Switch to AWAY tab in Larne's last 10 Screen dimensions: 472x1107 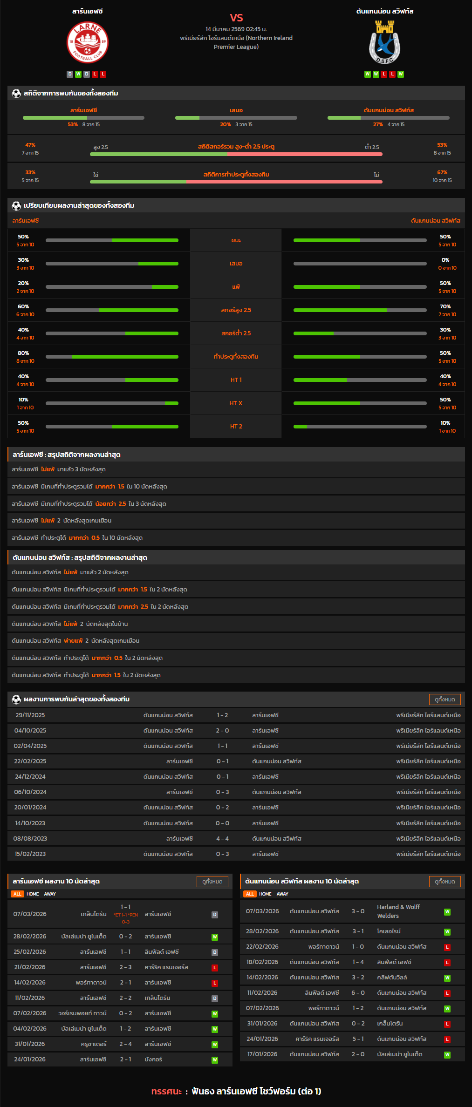point(50,894)
